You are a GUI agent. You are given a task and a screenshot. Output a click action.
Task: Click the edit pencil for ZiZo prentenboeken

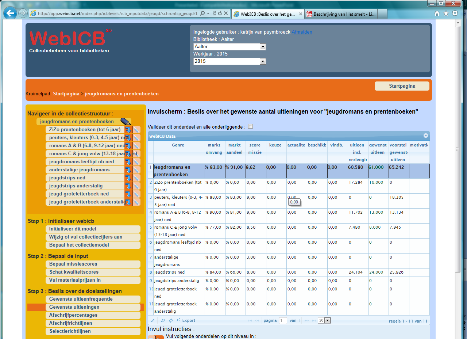click(x=136, y=130)
